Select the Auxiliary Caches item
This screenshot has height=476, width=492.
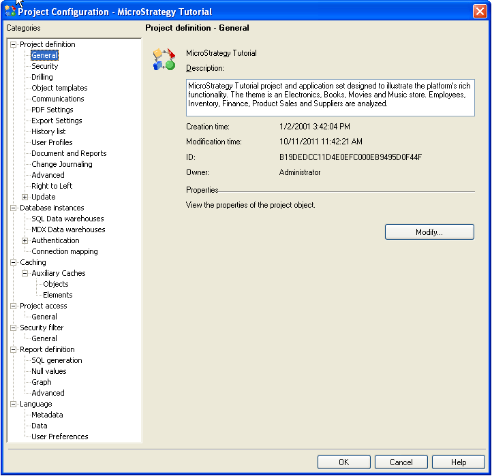coord(59,273)
